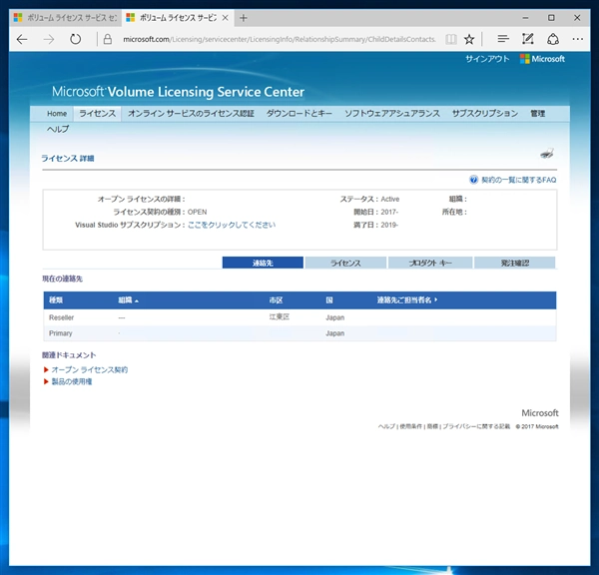Open reading view book icon
This screenshot has width=599, height=575.
pos(451,39)
